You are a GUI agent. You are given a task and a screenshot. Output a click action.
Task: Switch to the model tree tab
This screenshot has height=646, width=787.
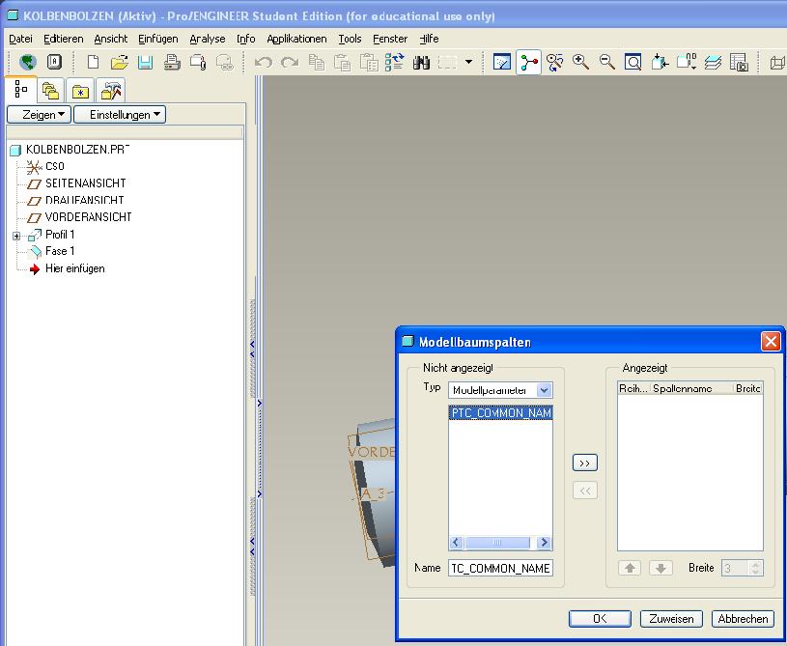(x=21, y=90)
